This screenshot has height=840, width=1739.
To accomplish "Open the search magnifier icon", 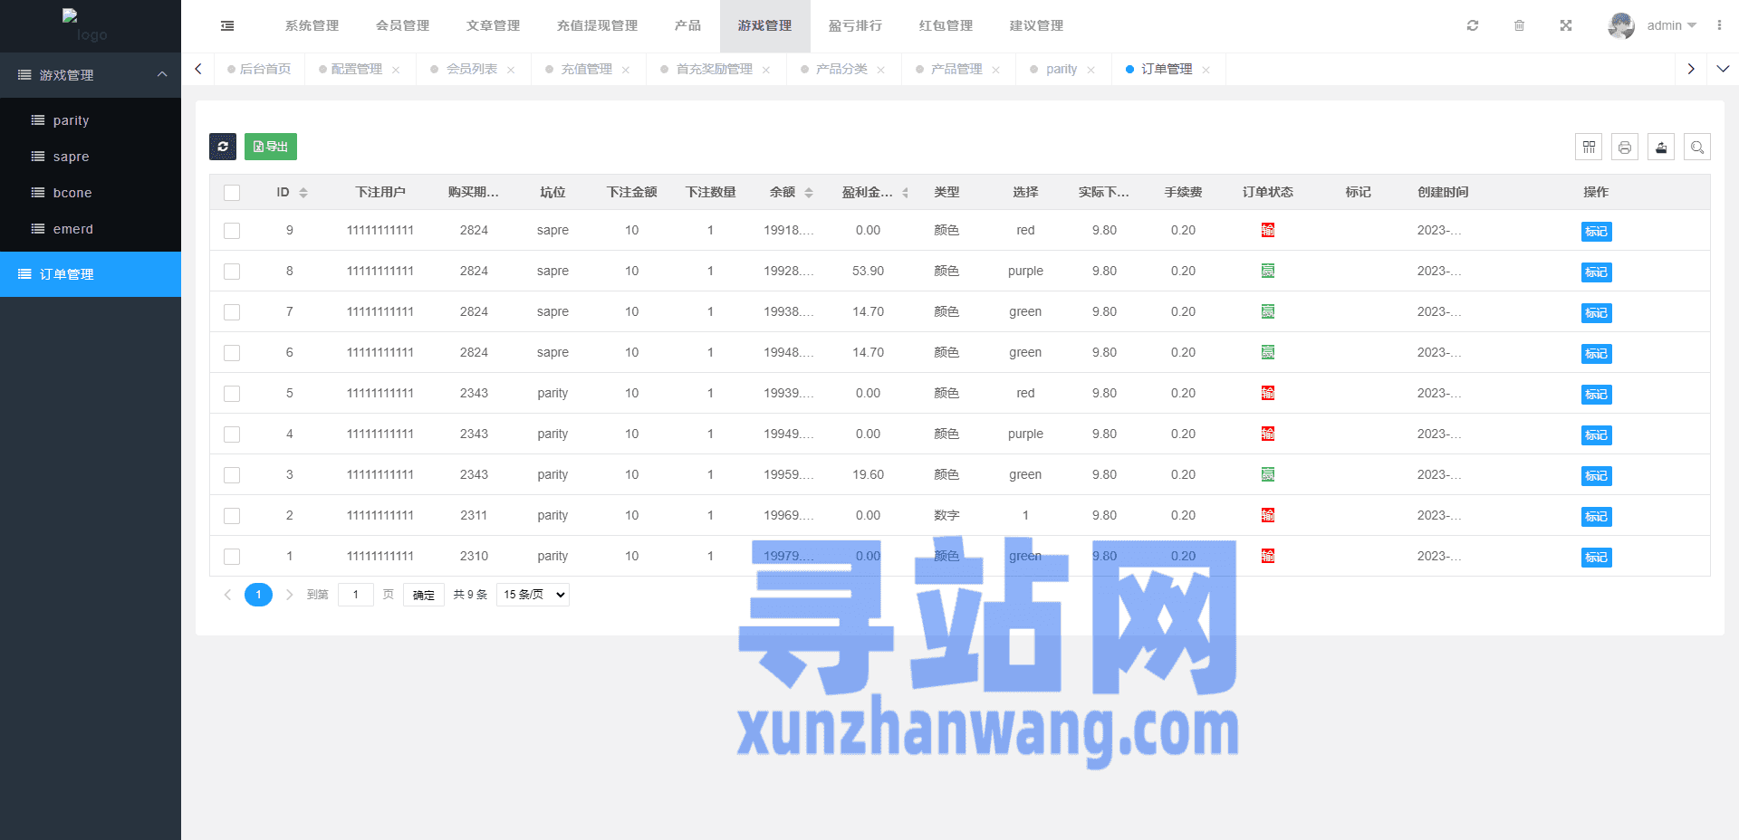I will pyautogui.click(x=1697, y=147).
